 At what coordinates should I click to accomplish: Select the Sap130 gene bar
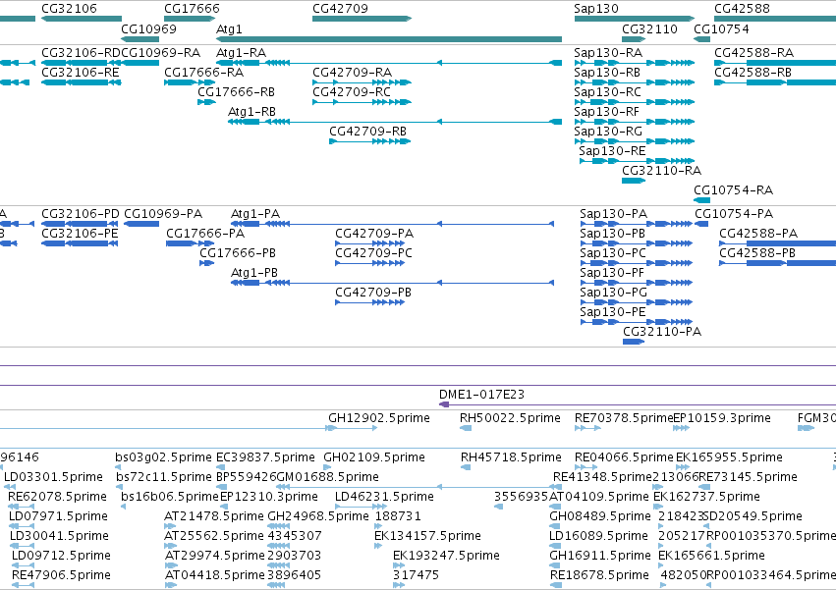click(635, 19)
